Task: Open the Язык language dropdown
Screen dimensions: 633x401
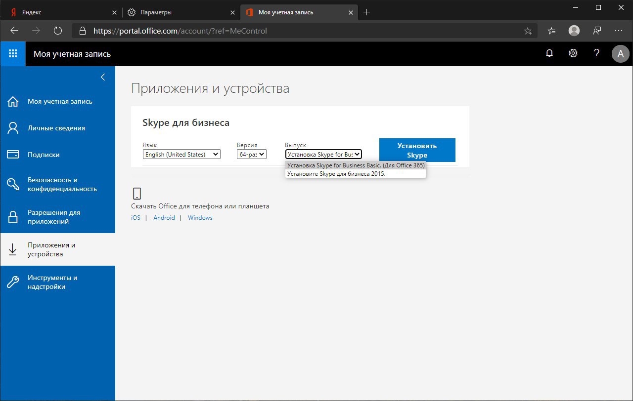Action: point(181,154)
